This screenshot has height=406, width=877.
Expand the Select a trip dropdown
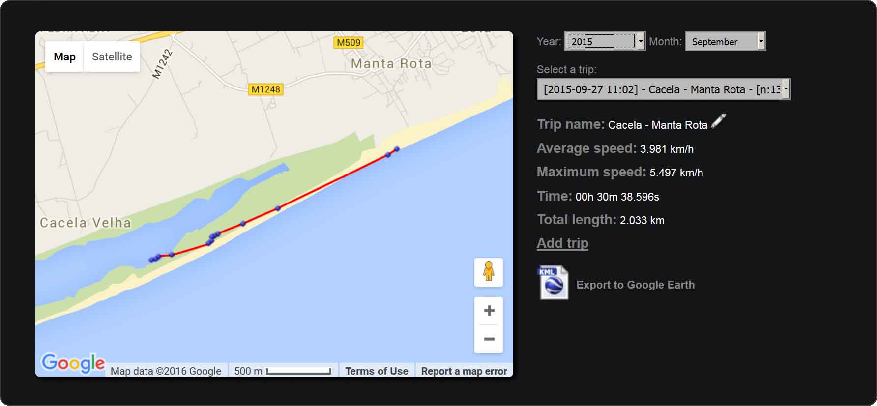(664, 89)
